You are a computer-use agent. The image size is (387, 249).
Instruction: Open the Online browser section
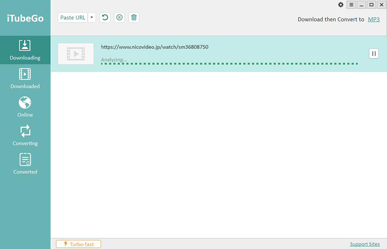point(25,107)
